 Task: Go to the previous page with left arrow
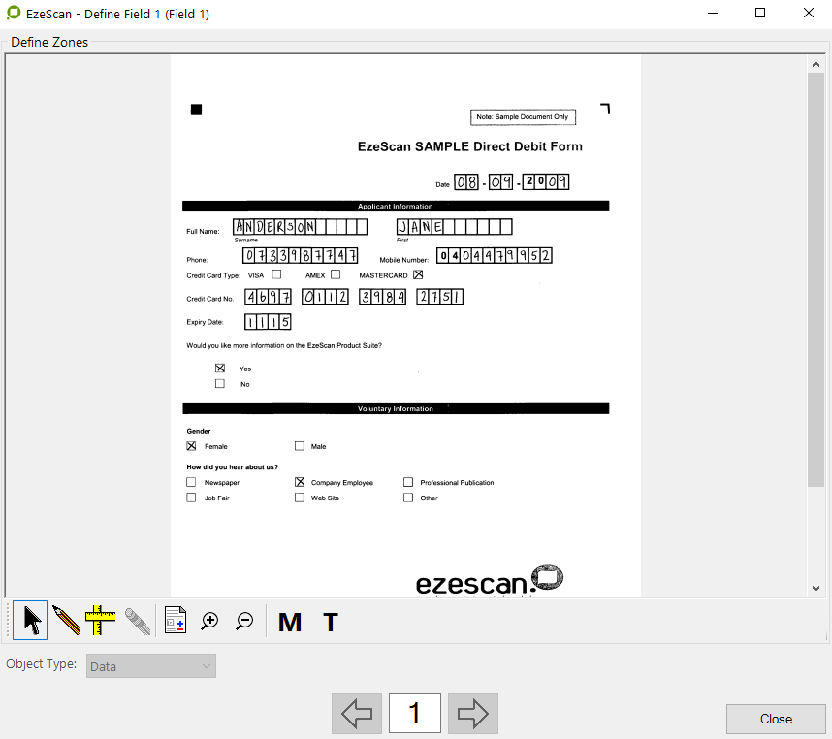pyautogui.click(x=356, y=714)
